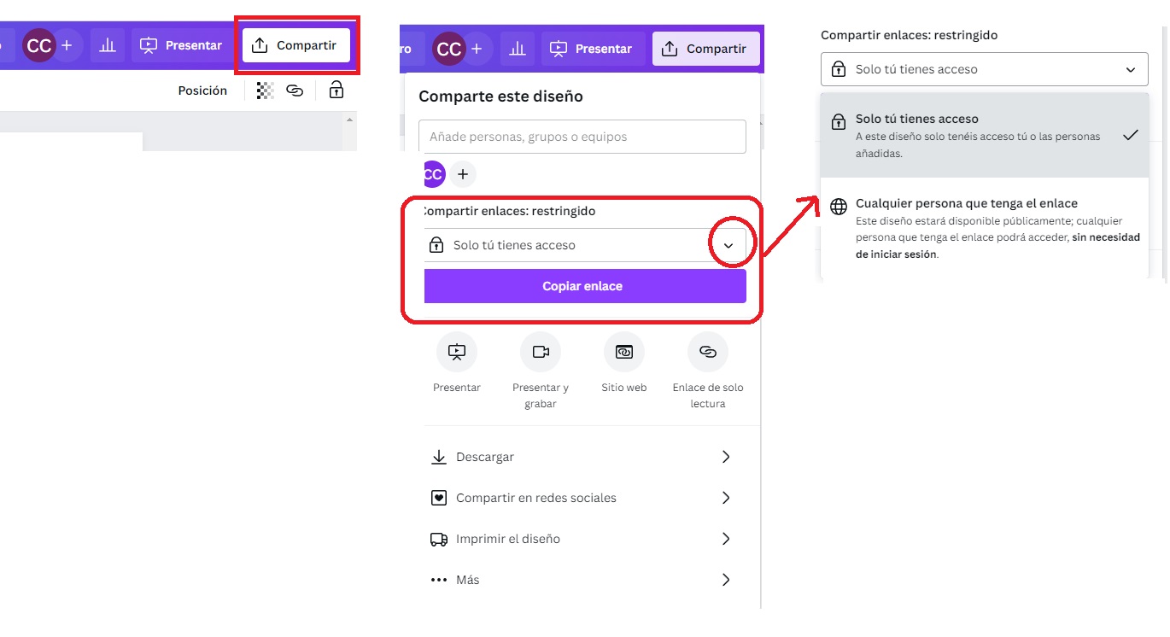
Task: Expand the red-circled access dropdown chevron
Action: coord(728,245)
